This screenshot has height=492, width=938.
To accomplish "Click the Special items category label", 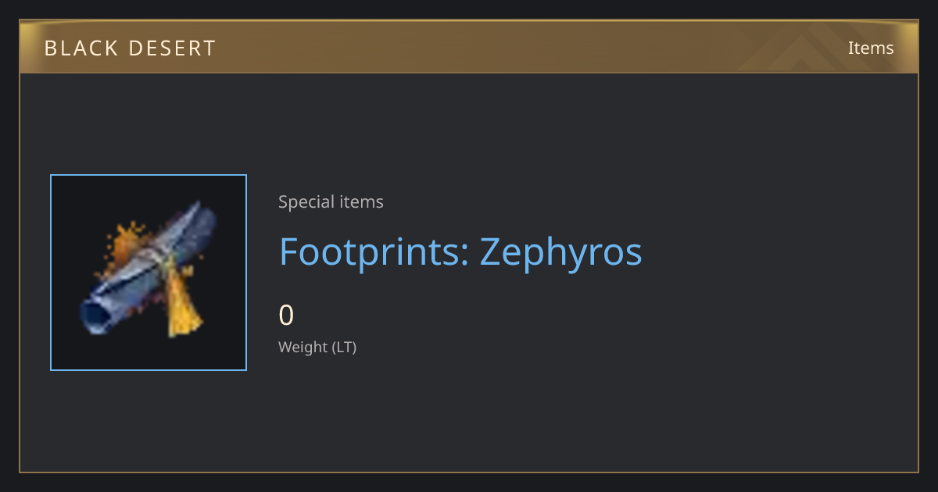I will (331, 202).
